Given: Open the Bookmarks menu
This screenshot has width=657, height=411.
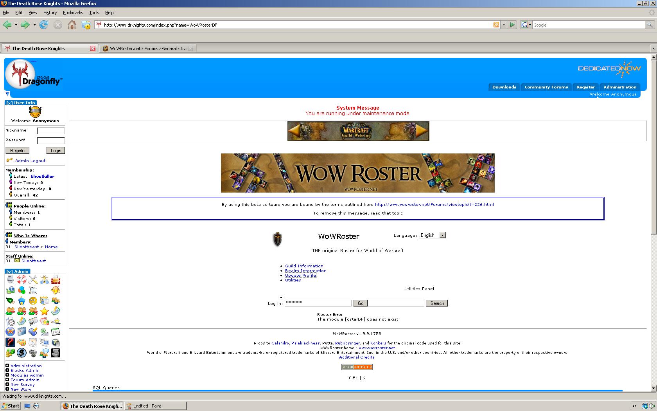Looking at the screenshot, I should pyautogui.click(x=73, y=13).
